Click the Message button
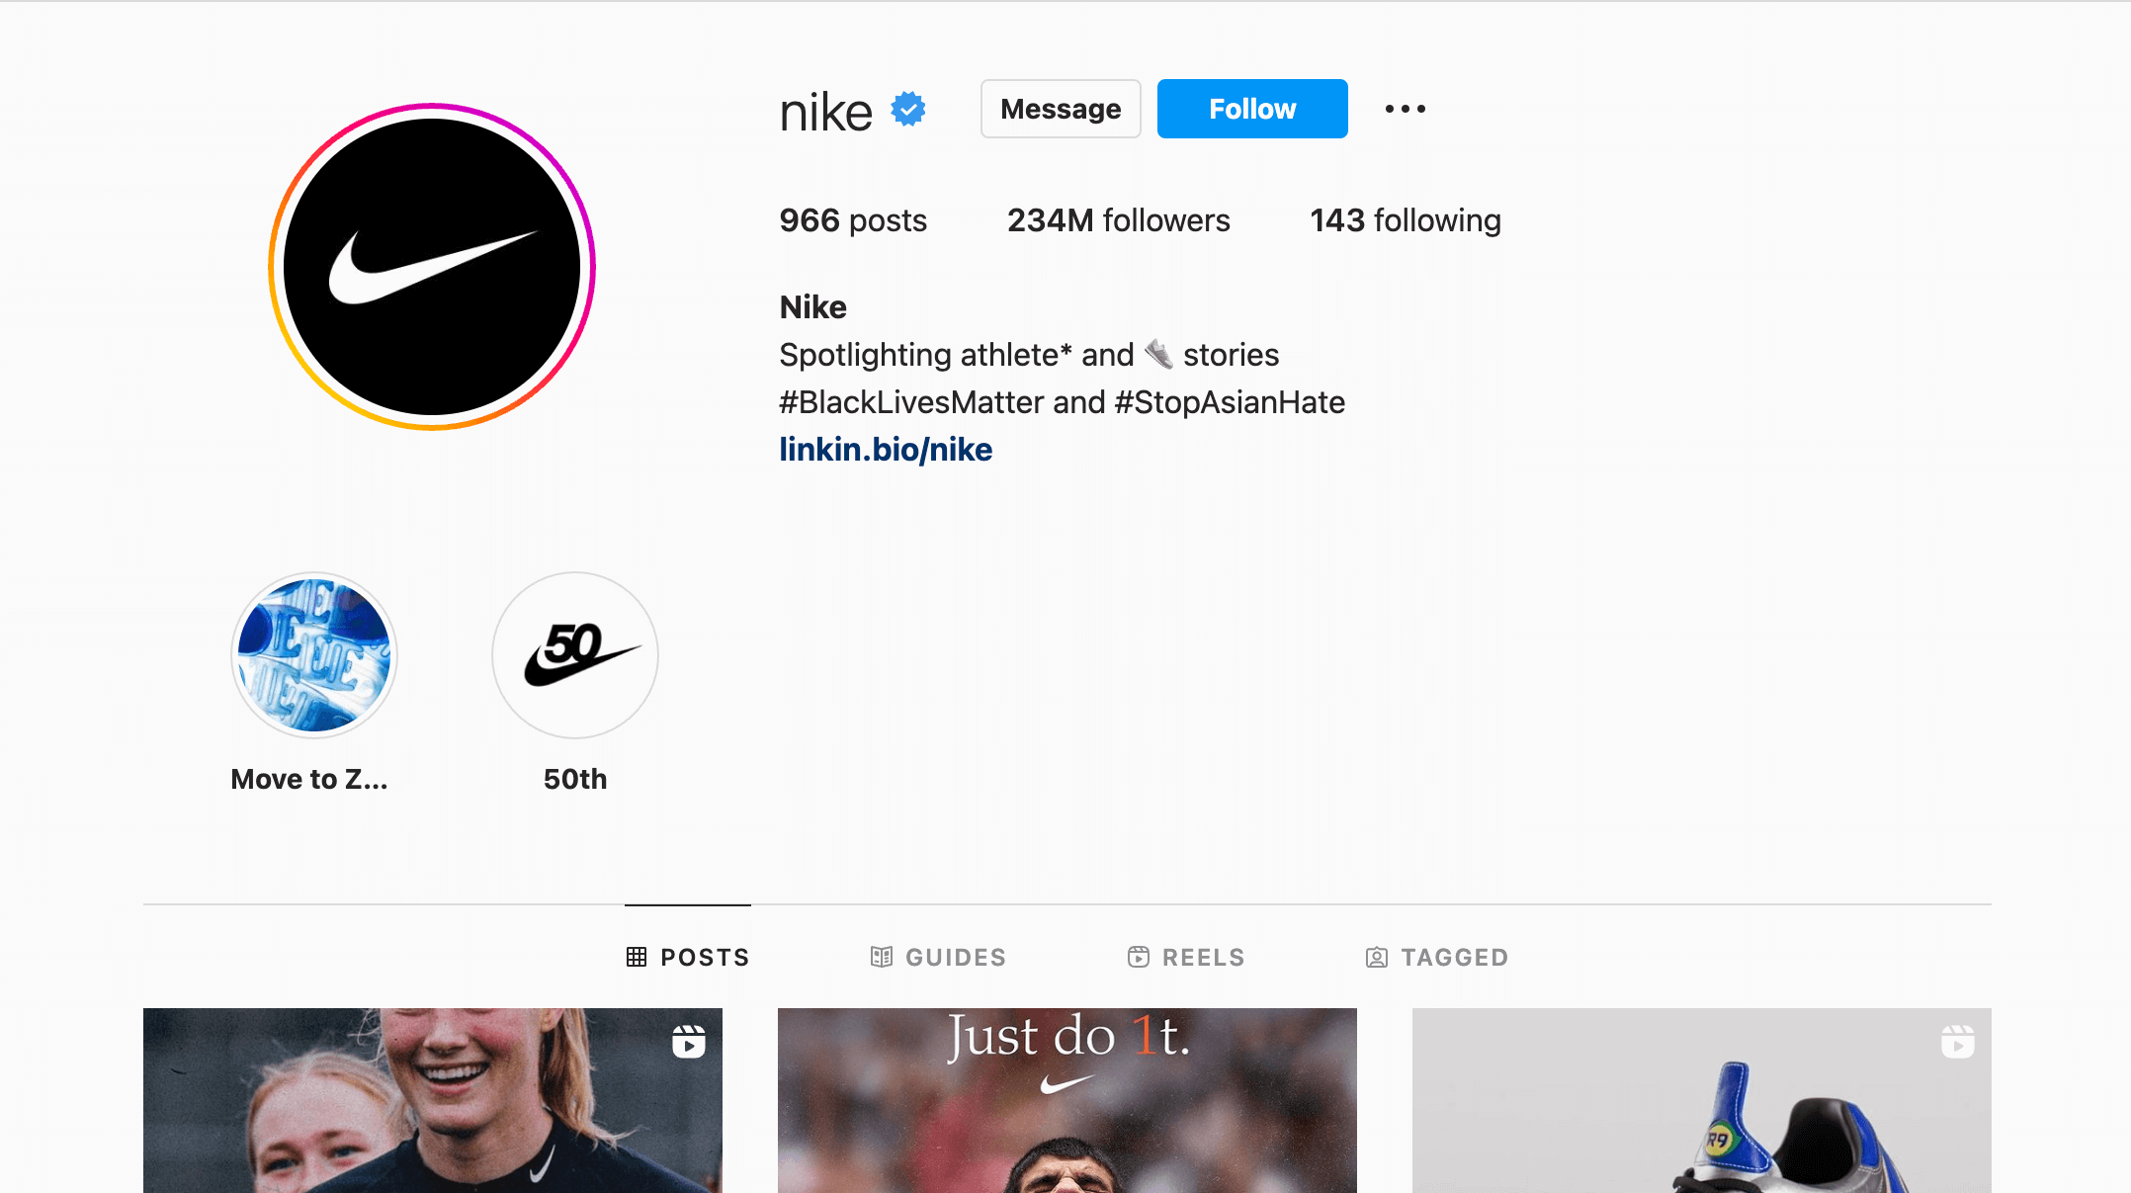The image size is (2131, 1193). pos(1060,109)
